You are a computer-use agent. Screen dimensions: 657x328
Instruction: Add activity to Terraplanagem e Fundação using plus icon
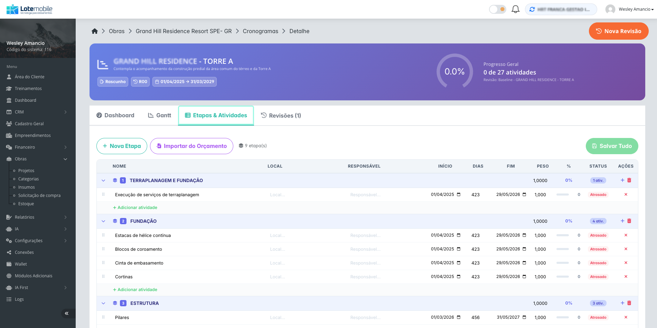(622, 180)
